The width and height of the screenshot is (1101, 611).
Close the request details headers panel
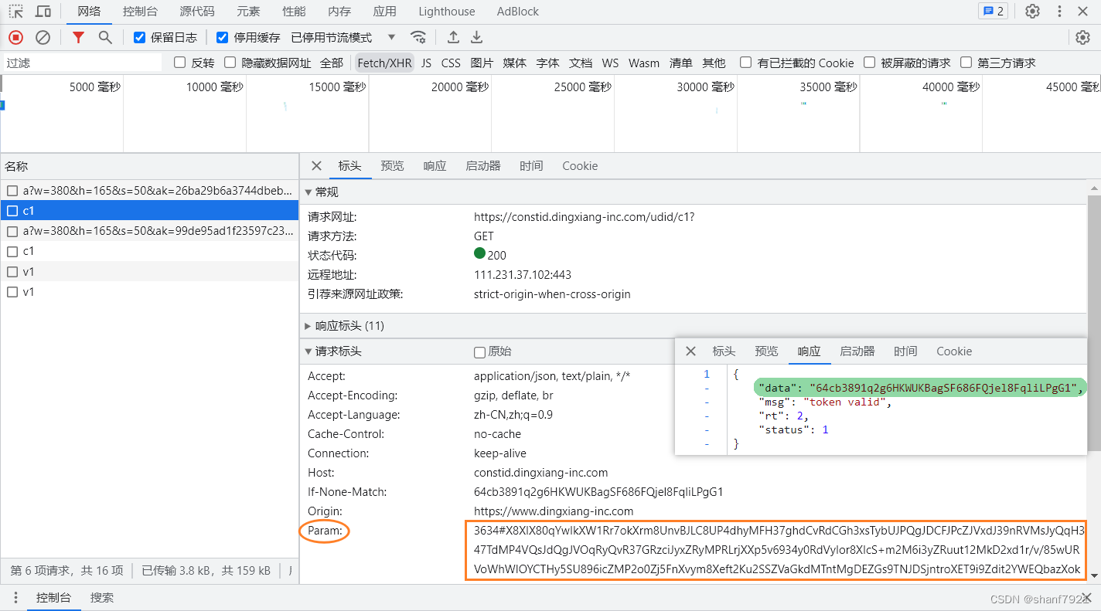316,166
